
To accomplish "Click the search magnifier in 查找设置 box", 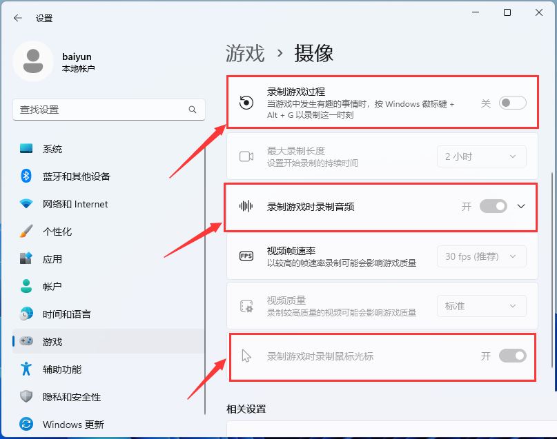I will (x=193, y=110).
